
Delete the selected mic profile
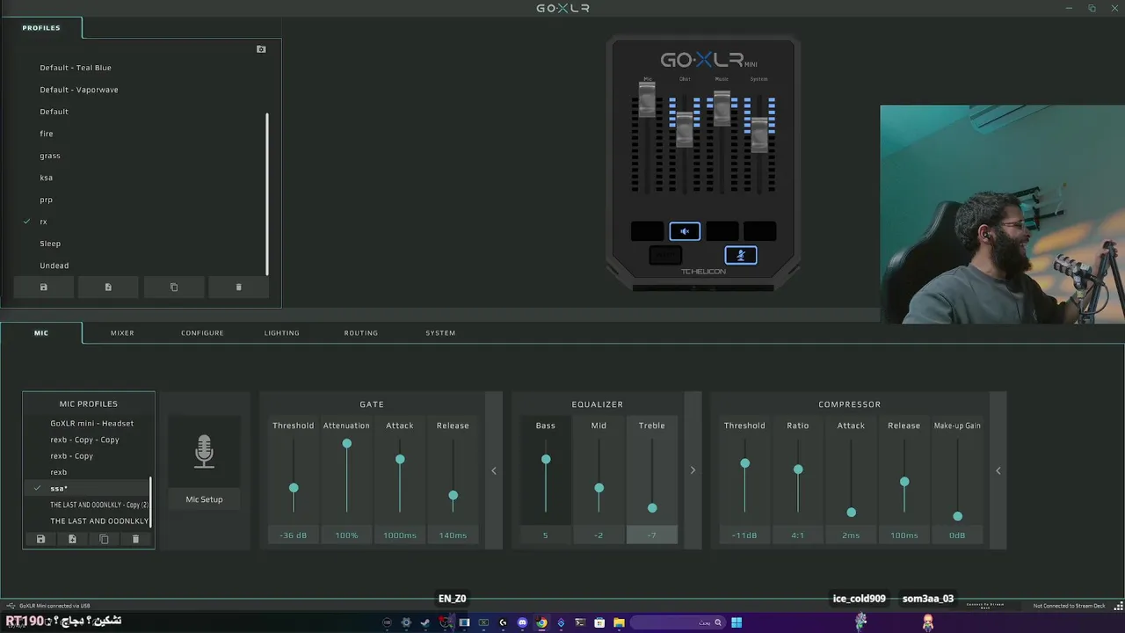click(x=135, y=539)
